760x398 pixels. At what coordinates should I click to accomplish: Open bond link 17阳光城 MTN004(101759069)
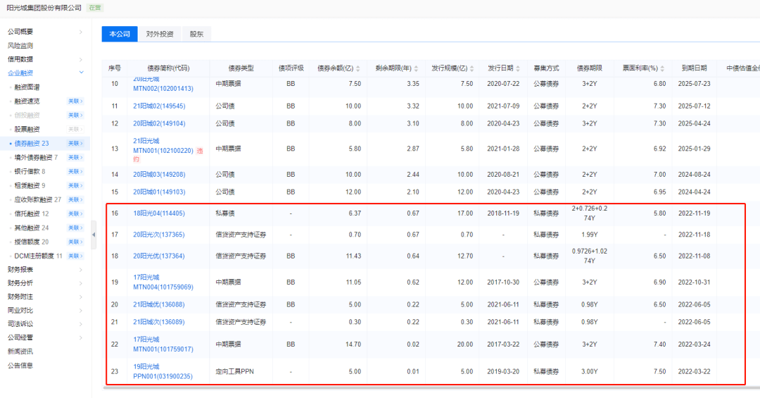coord(163,282)
